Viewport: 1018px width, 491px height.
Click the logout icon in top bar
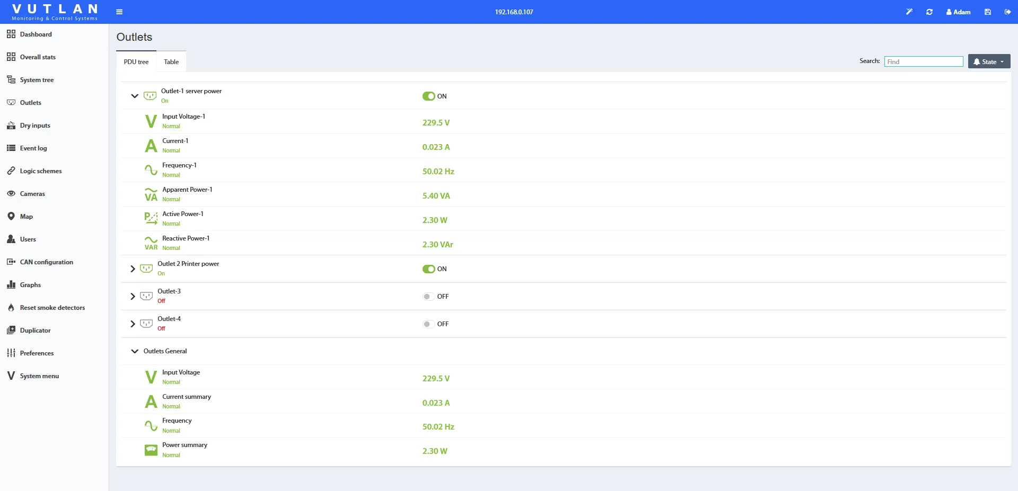pyautogui.click(x=1007, y=12)
